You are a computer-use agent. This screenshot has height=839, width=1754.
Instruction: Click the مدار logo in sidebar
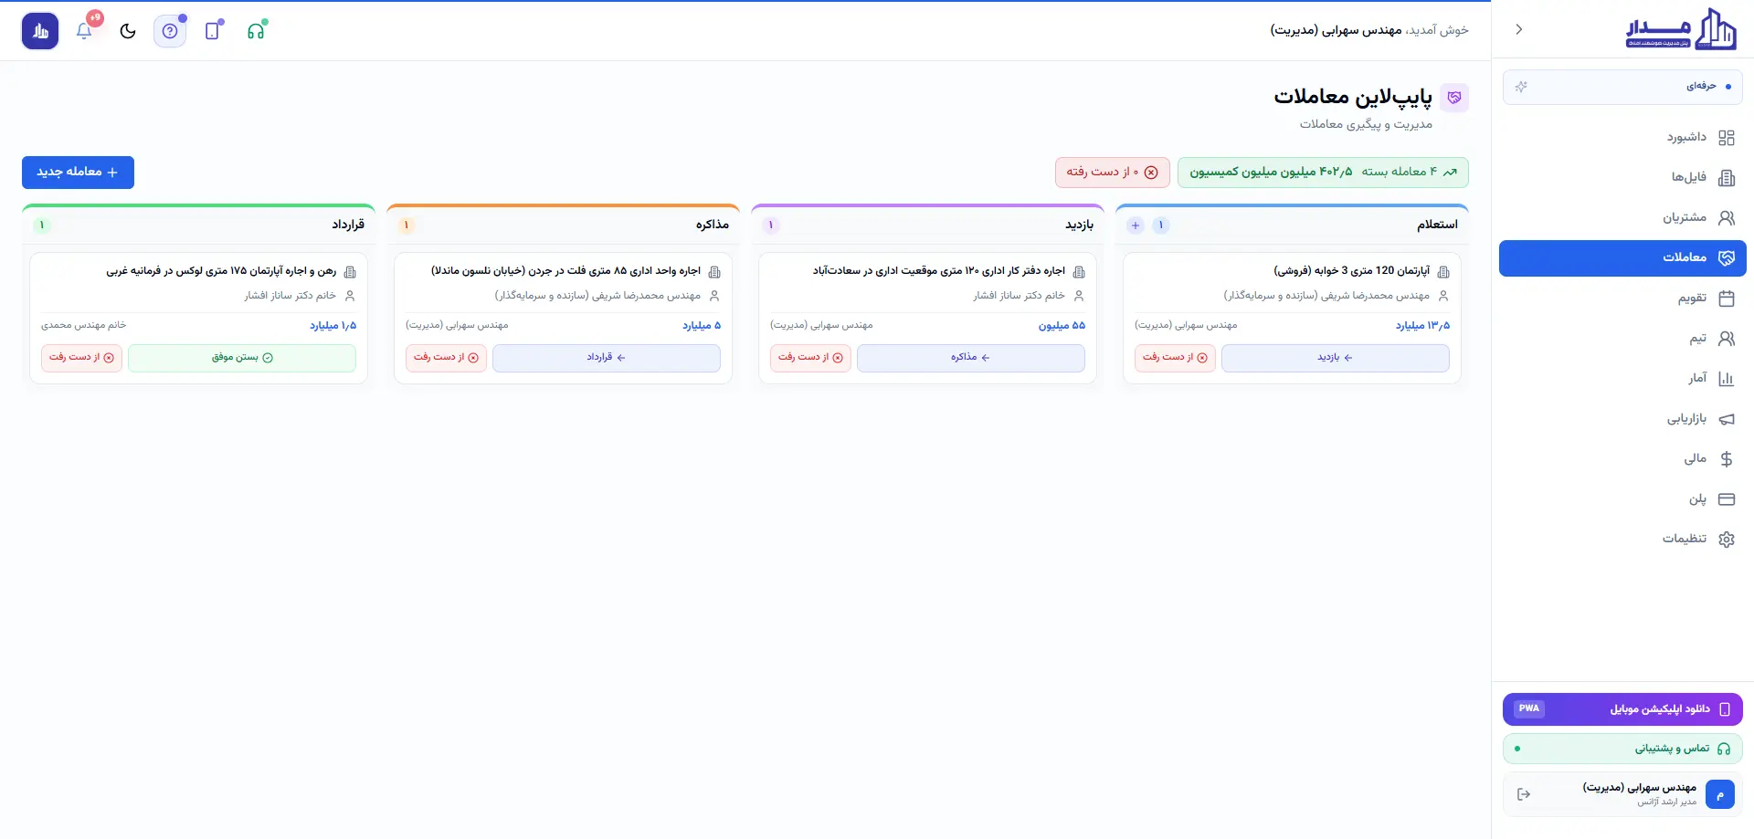[1681, 29]
